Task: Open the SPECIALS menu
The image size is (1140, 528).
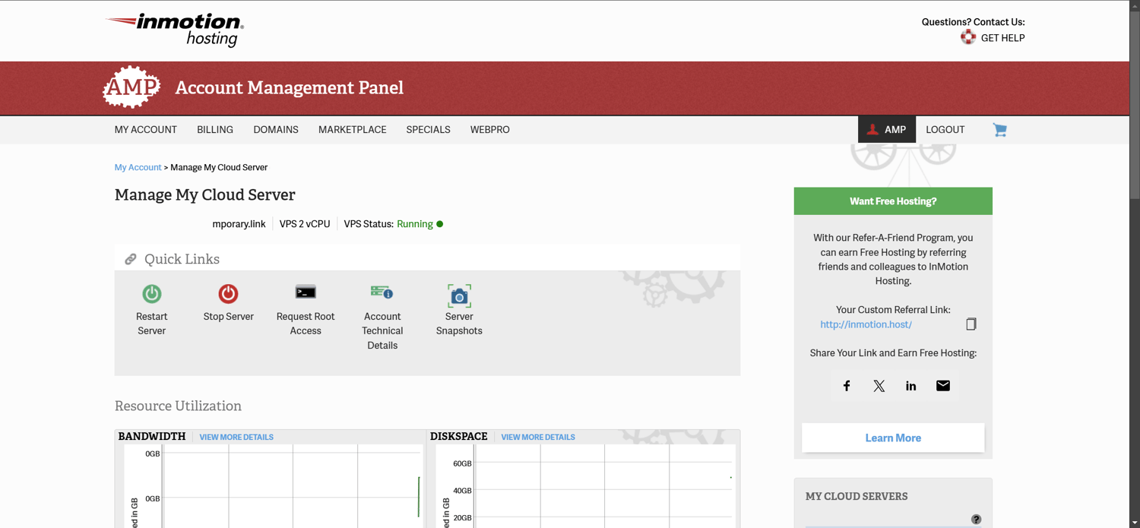Action: point(429,130)
